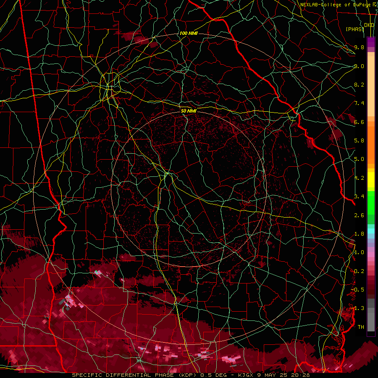Click the DKD label above the color scale
The height and width of the screenshot is (378, 378).
(369, 25)
